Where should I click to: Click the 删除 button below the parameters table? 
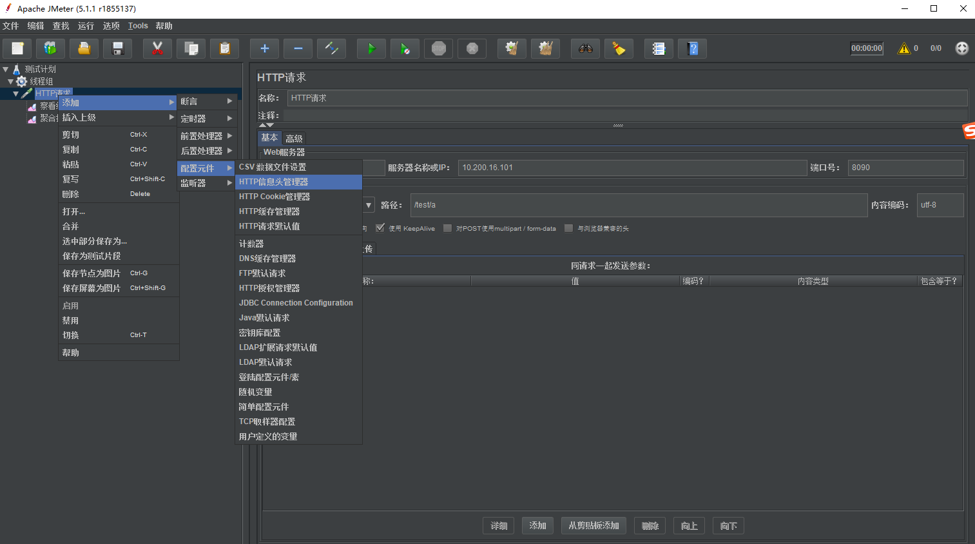[650, 526]
